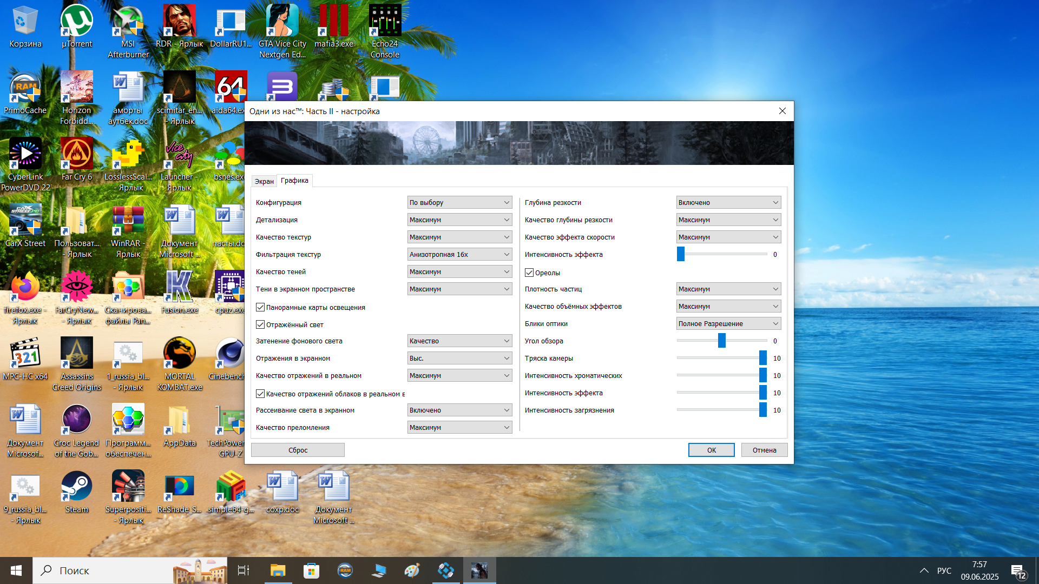Launch MPC-HC x64 player icon
This screenshot has width=1039, height=584.
point(25,354)
